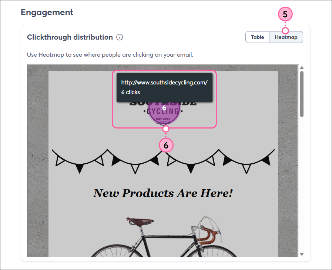The image size is (332, 270).
Task: Select the Heatmap view
Action: coord(286,37)
